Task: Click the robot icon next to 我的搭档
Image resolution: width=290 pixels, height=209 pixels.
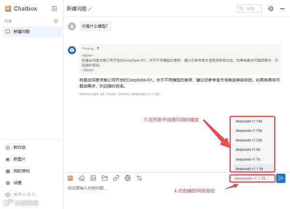Action: tap(8, 171)
